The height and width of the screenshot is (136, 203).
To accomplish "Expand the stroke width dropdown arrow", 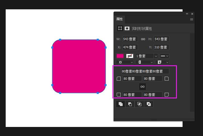I will [156, 56].
